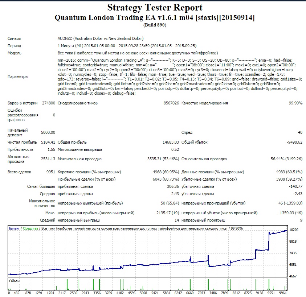Click the consecutive wins value 50 (65.84)
Image resolution: width=306 pixels, height=297 pixels.
(170, 203)
